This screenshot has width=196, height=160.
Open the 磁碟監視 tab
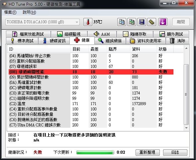coord(69,34)
